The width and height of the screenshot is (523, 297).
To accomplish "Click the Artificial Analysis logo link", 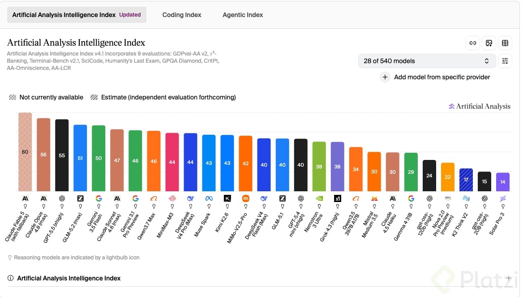I will pos(479,106).
